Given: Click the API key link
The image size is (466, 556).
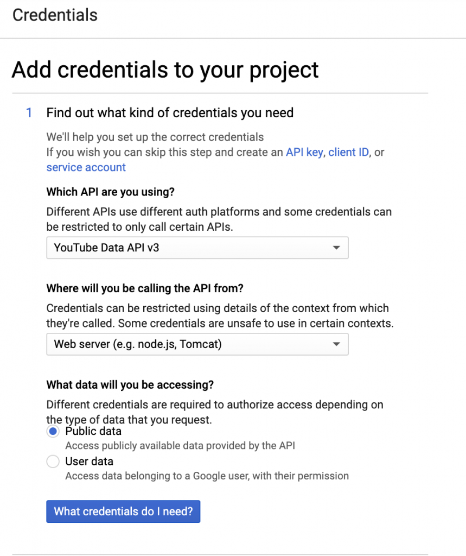Looking at the screenshot, I should [304, 153].
